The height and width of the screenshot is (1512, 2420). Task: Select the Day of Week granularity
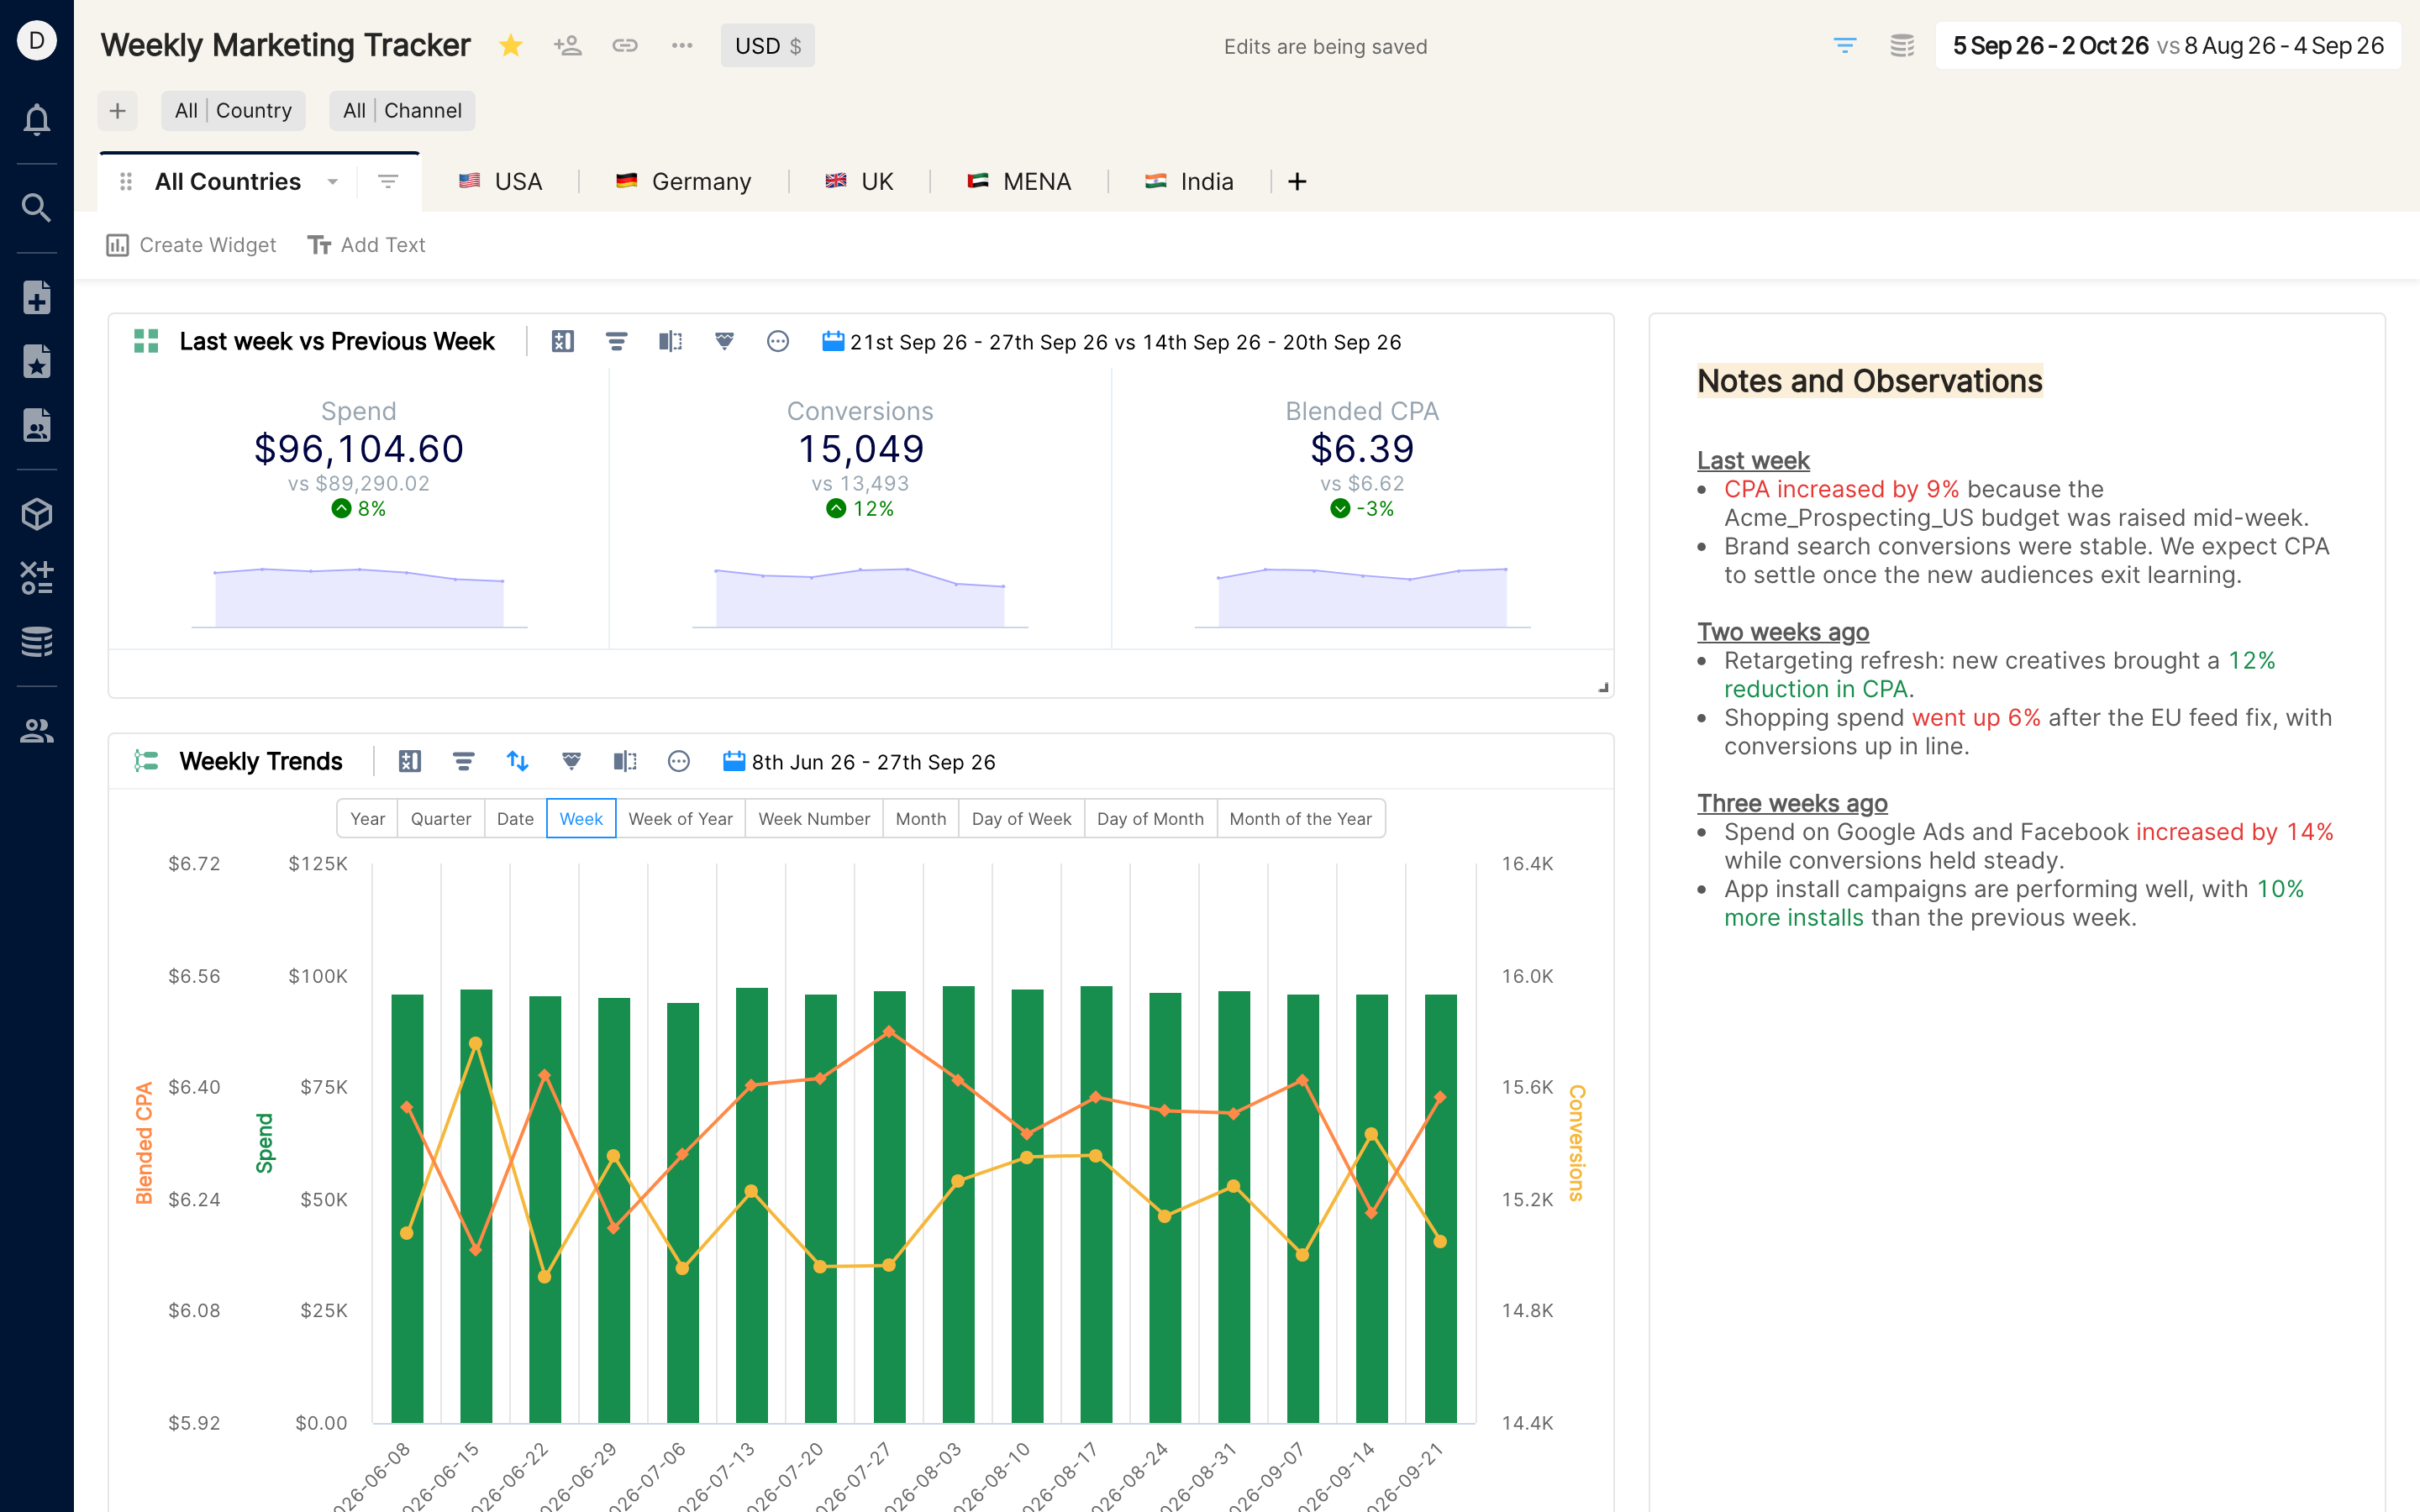1021,819
